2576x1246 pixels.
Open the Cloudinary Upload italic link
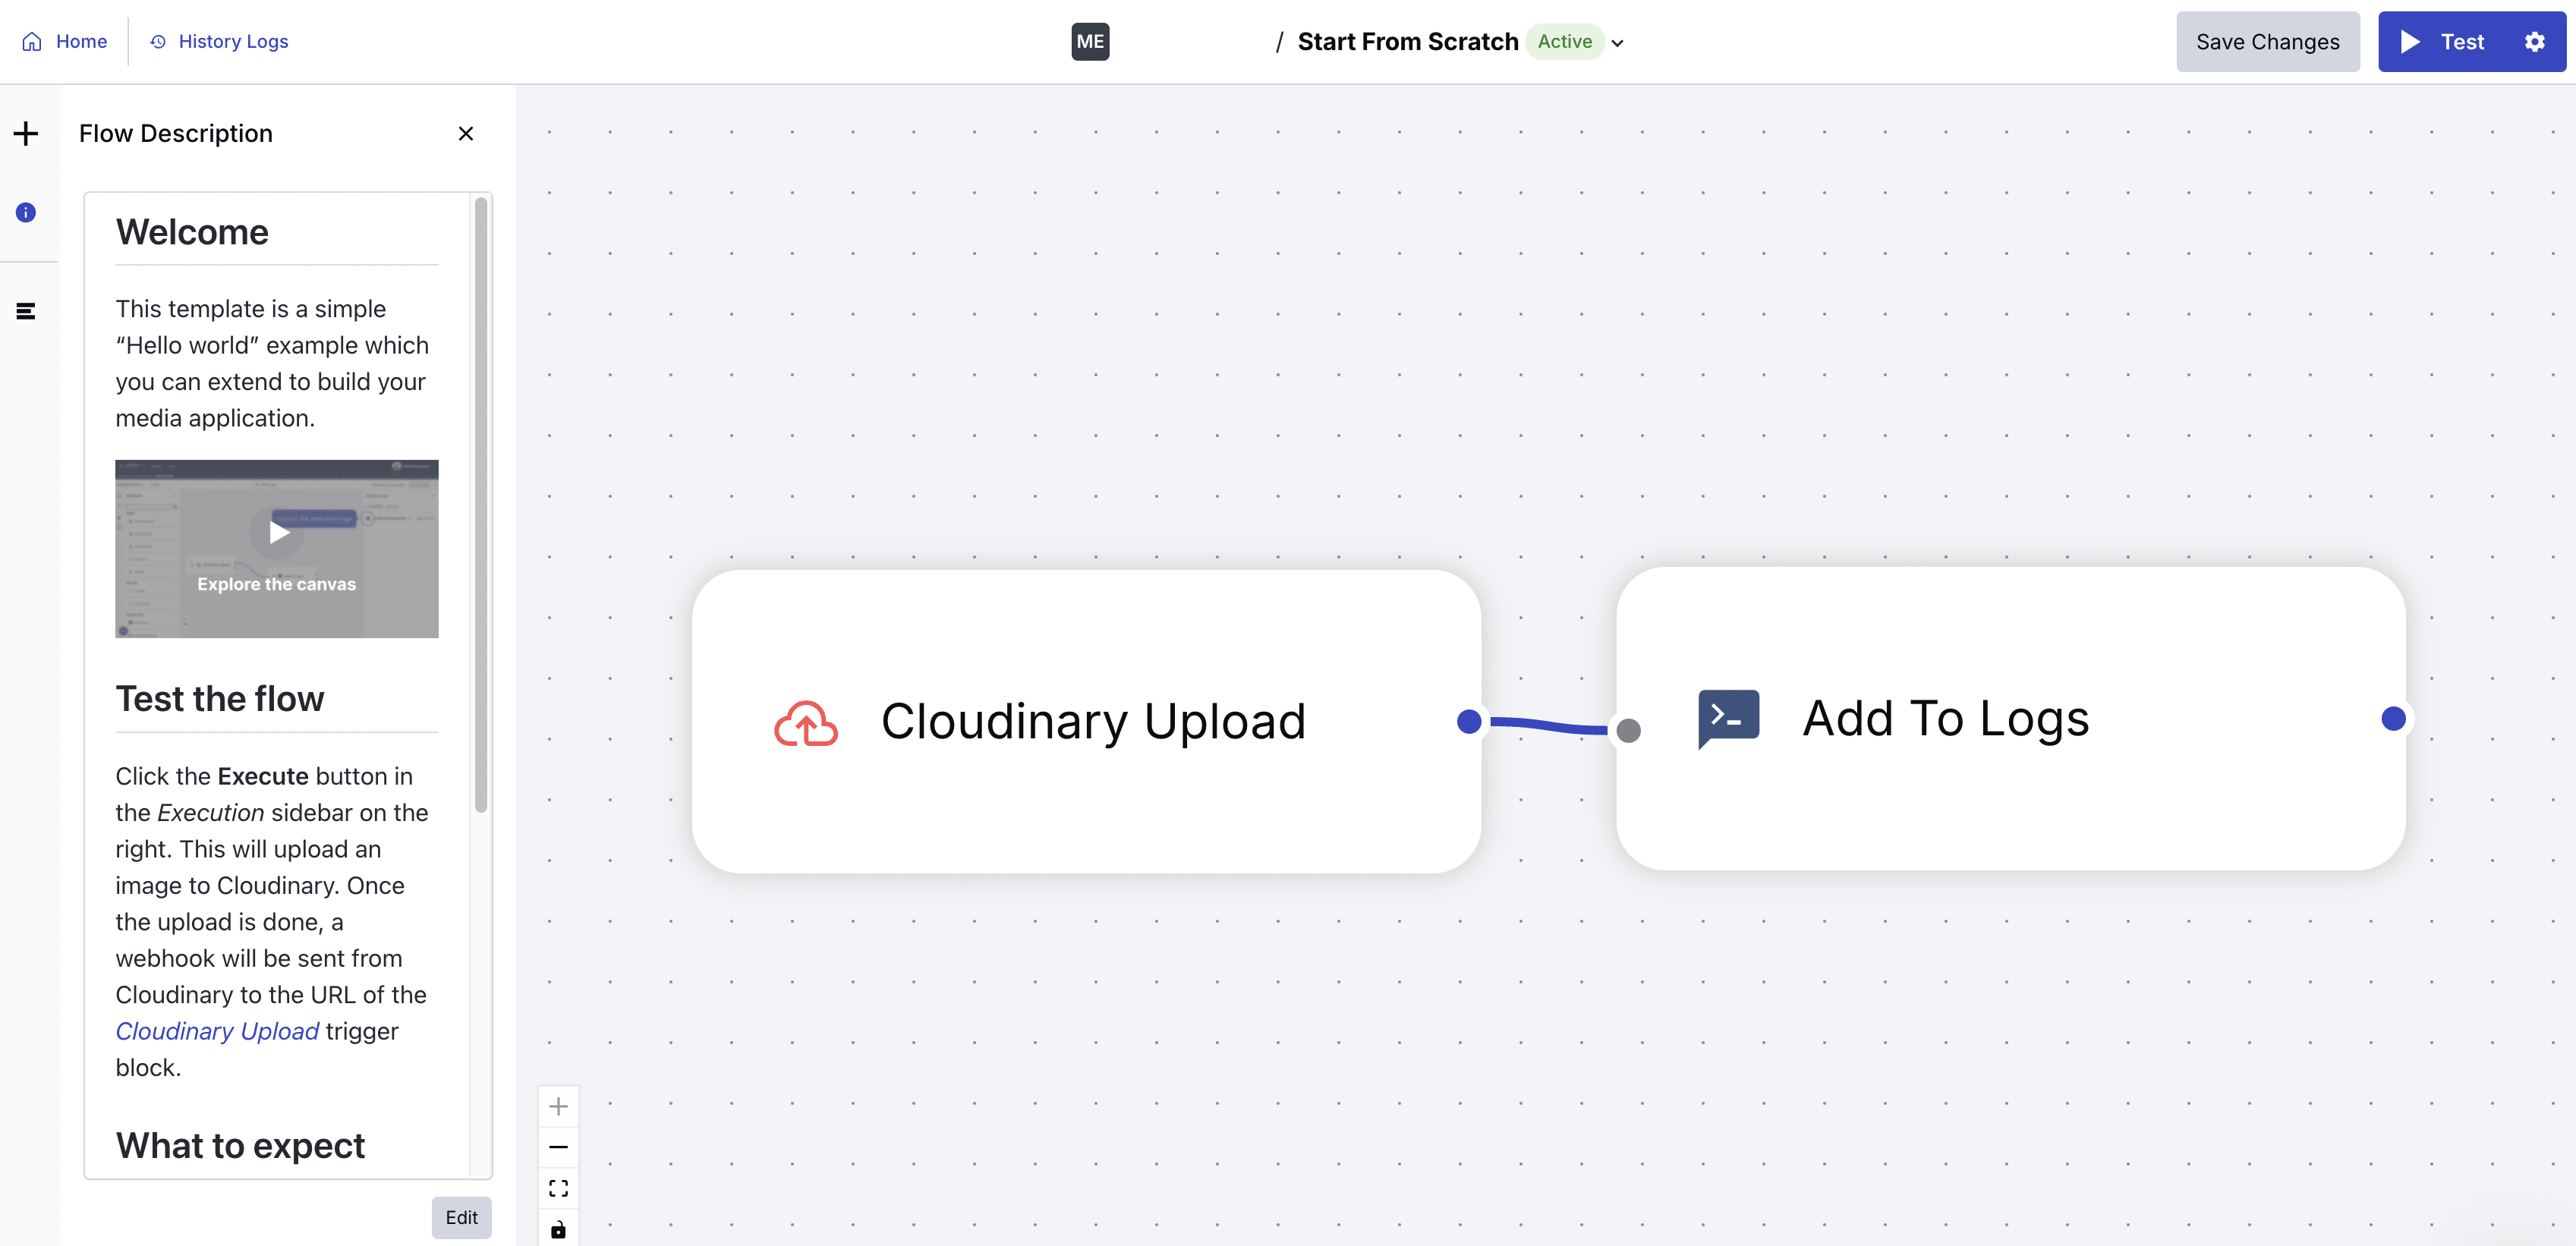217,1031
